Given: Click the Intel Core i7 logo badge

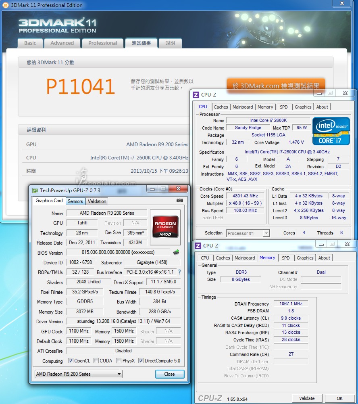Looking at the screenshot, I should pyautogui.click(x=331, y=131).
